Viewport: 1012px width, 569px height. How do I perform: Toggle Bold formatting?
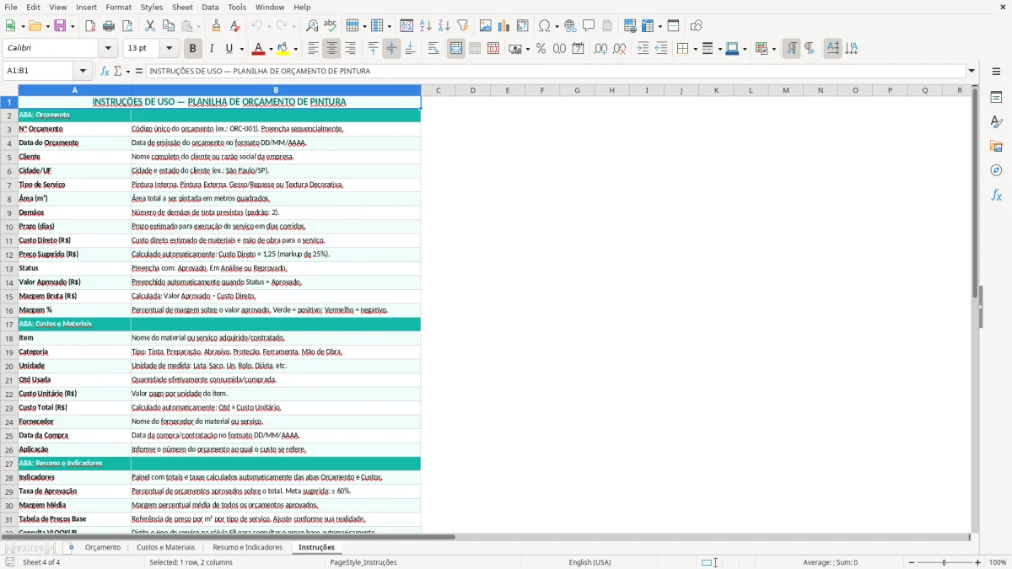192,49
